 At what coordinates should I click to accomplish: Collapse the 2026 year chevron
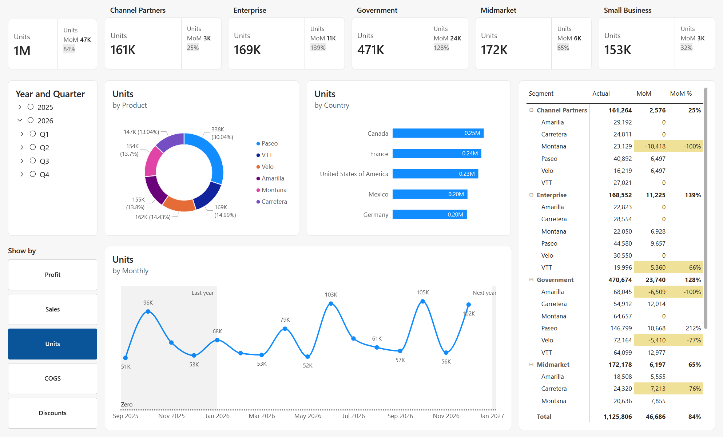(20, 120)
